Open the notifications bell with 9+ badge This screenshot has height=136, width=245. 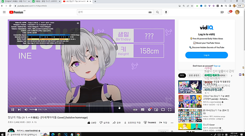(229, 12)
